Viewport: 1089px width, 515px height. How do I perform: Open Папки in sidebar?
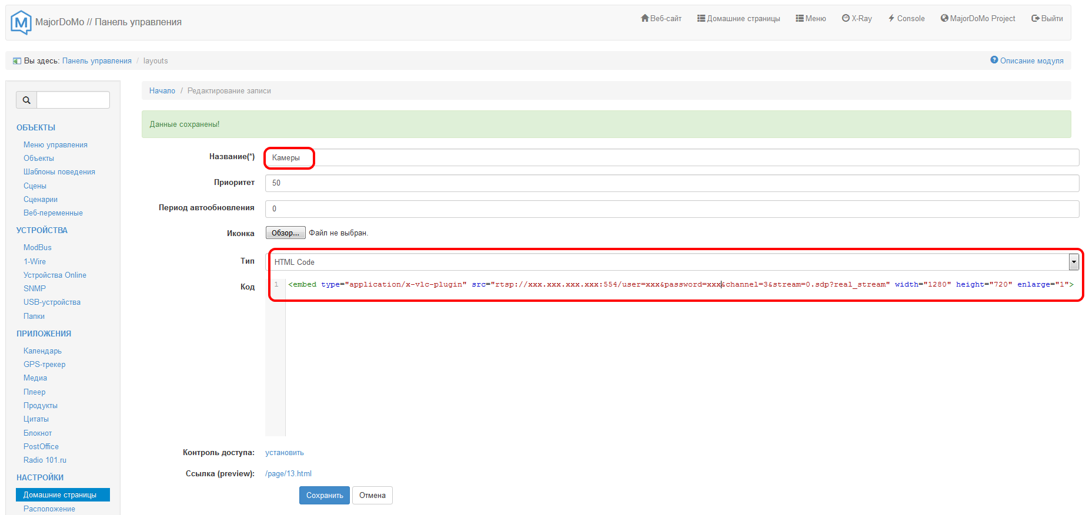click(x=34, y=317)
